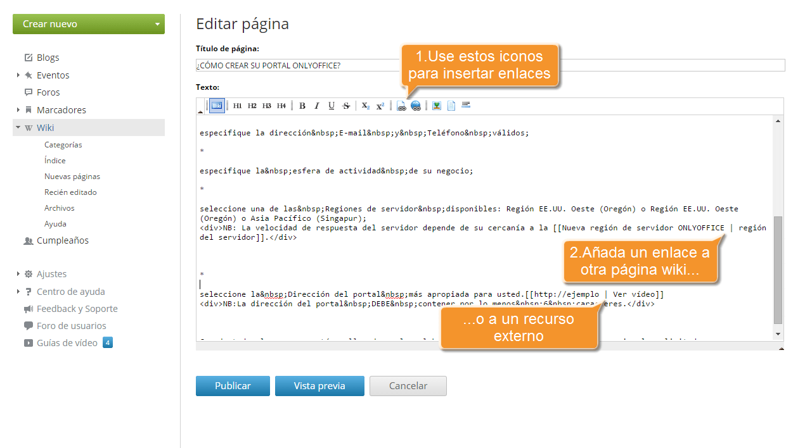This screenshot has width=786, height=448.
Task: Insert horizontal line icon in toolbar
Action: [x=466, y=104]
